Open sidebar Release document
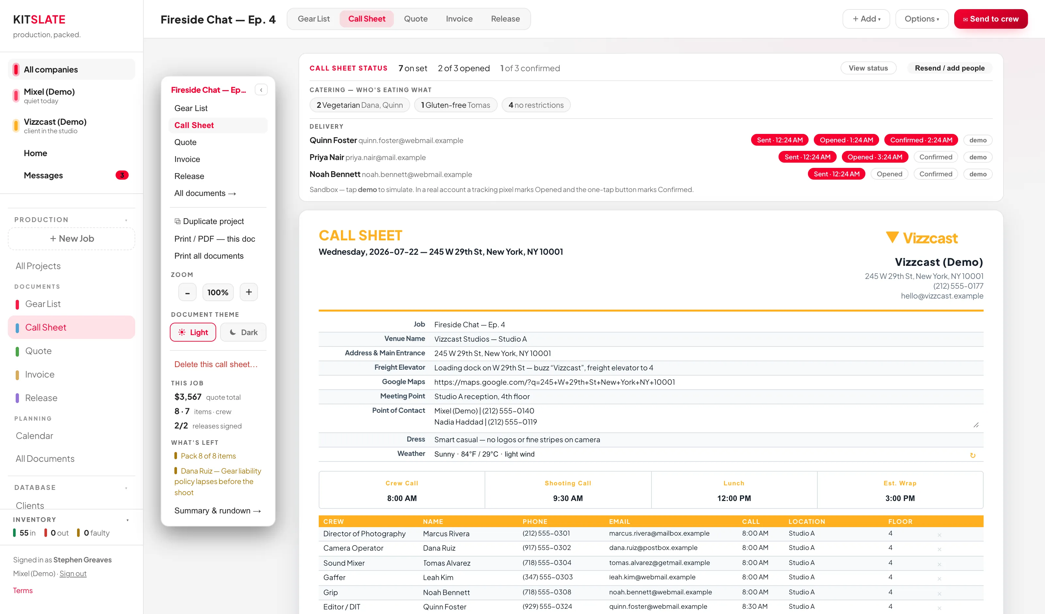The image size is (1045, 614). tap(71, 398)
